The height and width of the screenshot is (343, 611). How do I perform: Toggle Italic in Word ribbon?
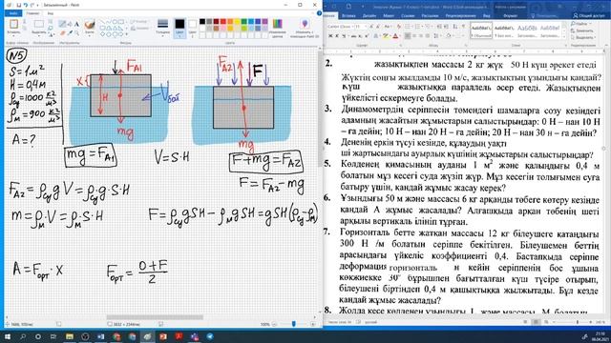[337, 36]
